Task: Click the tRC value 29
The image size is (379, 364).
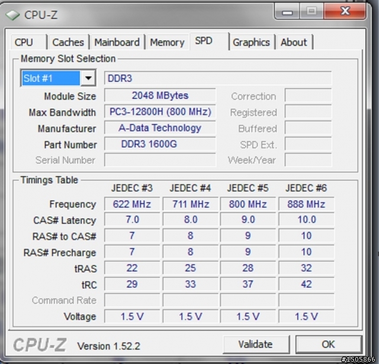Action: 132,284
